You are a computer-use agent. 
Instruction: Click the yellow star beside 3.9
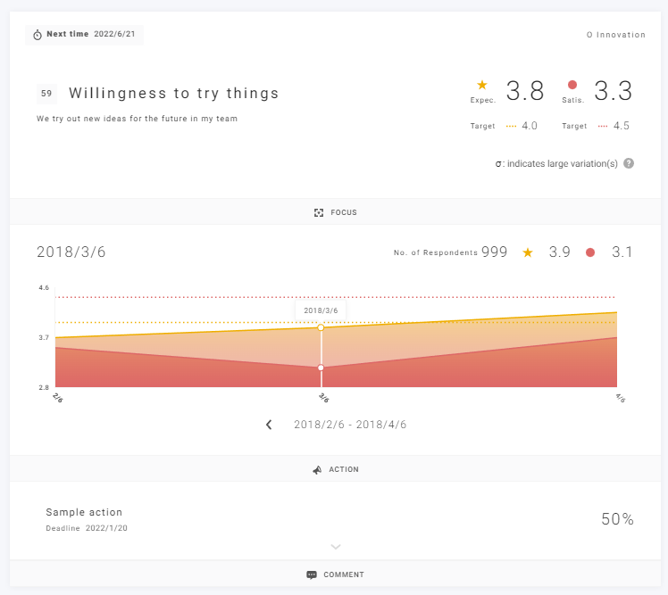click(x=528, y=252)
